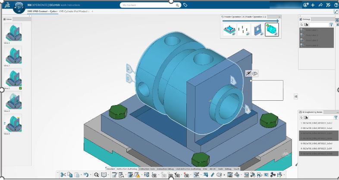Click the red X delete camera view icon
Image resolution: width=339 pixels, height=180 pixels.
click(186, 175)
